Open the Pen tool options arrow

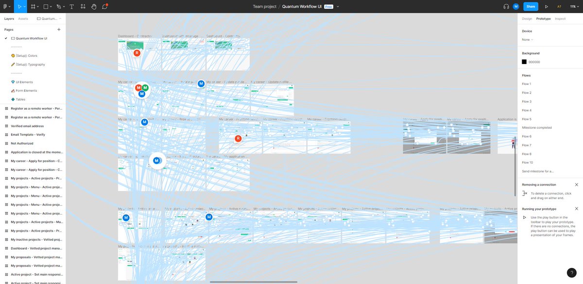point(65,7)
